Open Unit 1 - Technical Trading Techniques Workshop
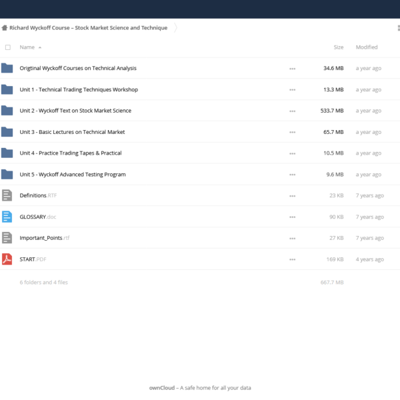 (x=79, y=89)
